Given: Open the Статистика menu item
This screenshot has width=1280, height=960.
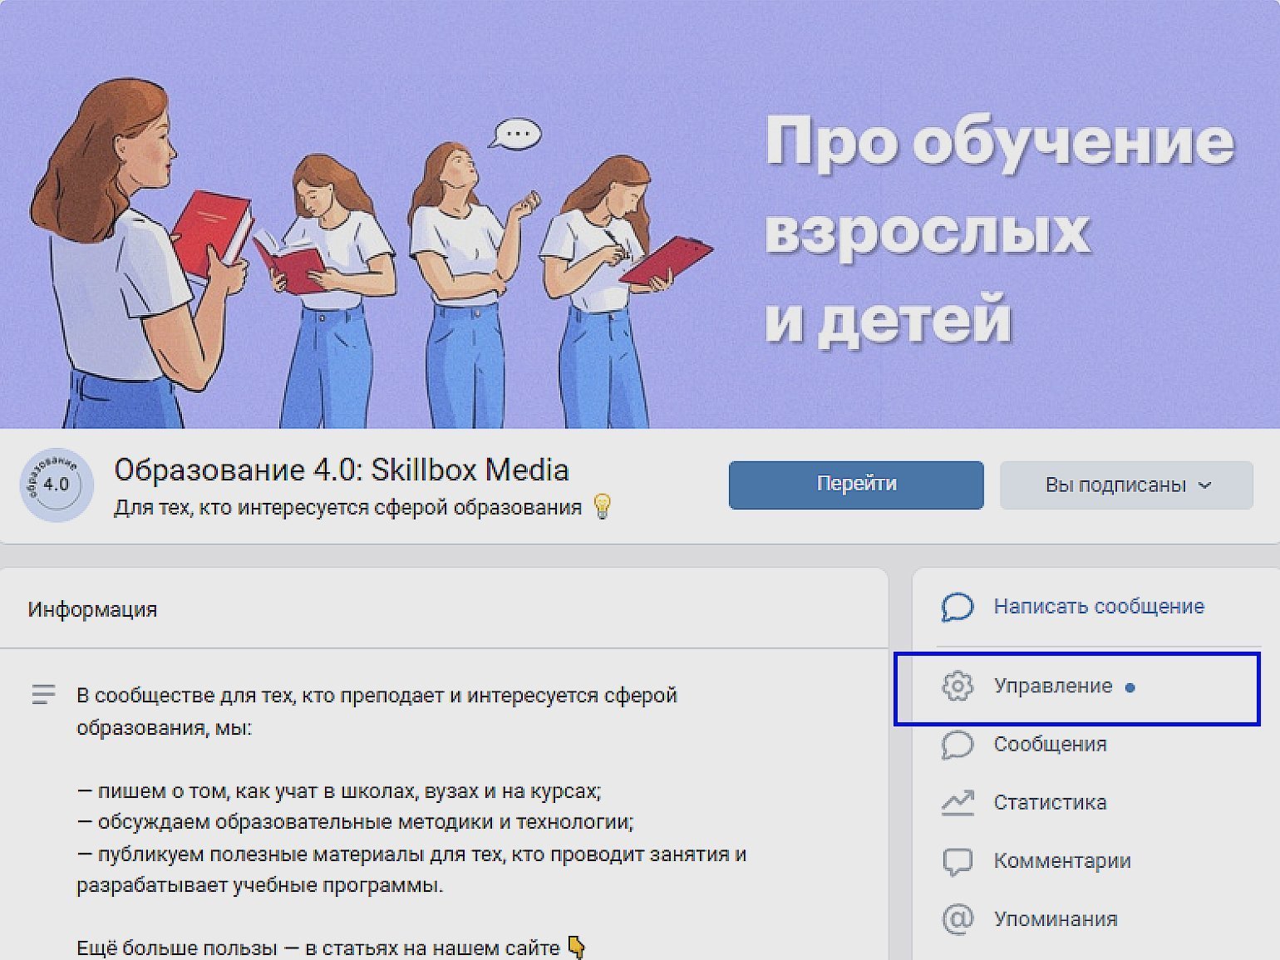Looking at the screenshot, I should click(1050, 802).
